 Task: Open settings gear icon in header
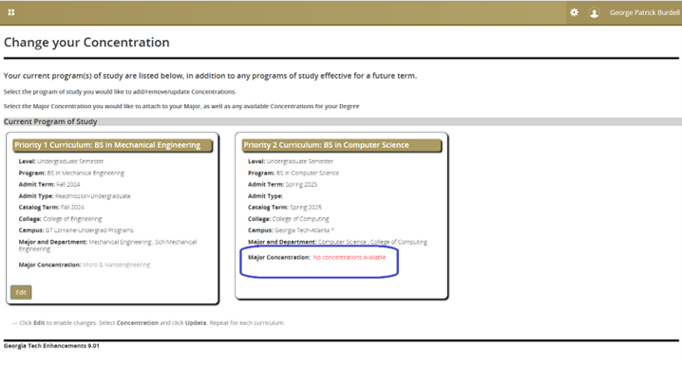point(574,12)
